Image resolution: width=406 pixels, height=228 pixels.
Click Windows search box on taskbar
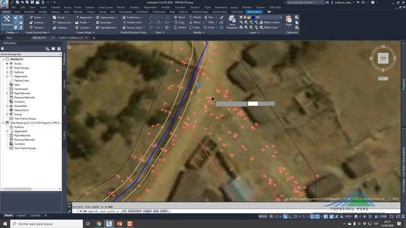pos(46,224)
